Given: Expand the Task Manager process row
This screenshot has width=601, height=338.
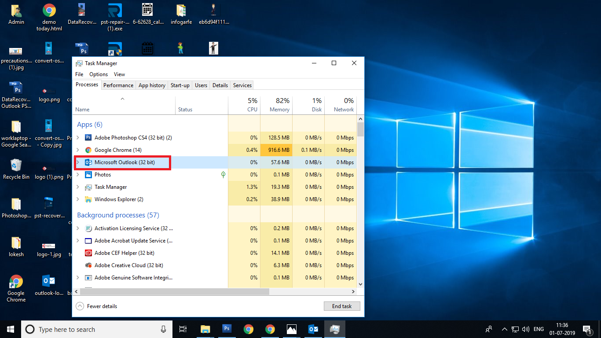Looking at the screenshot, I should [x=78, y=187].
